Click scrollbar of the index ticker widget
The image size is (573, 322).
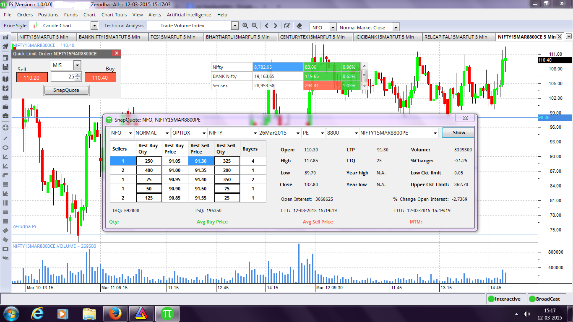point(364,76)
